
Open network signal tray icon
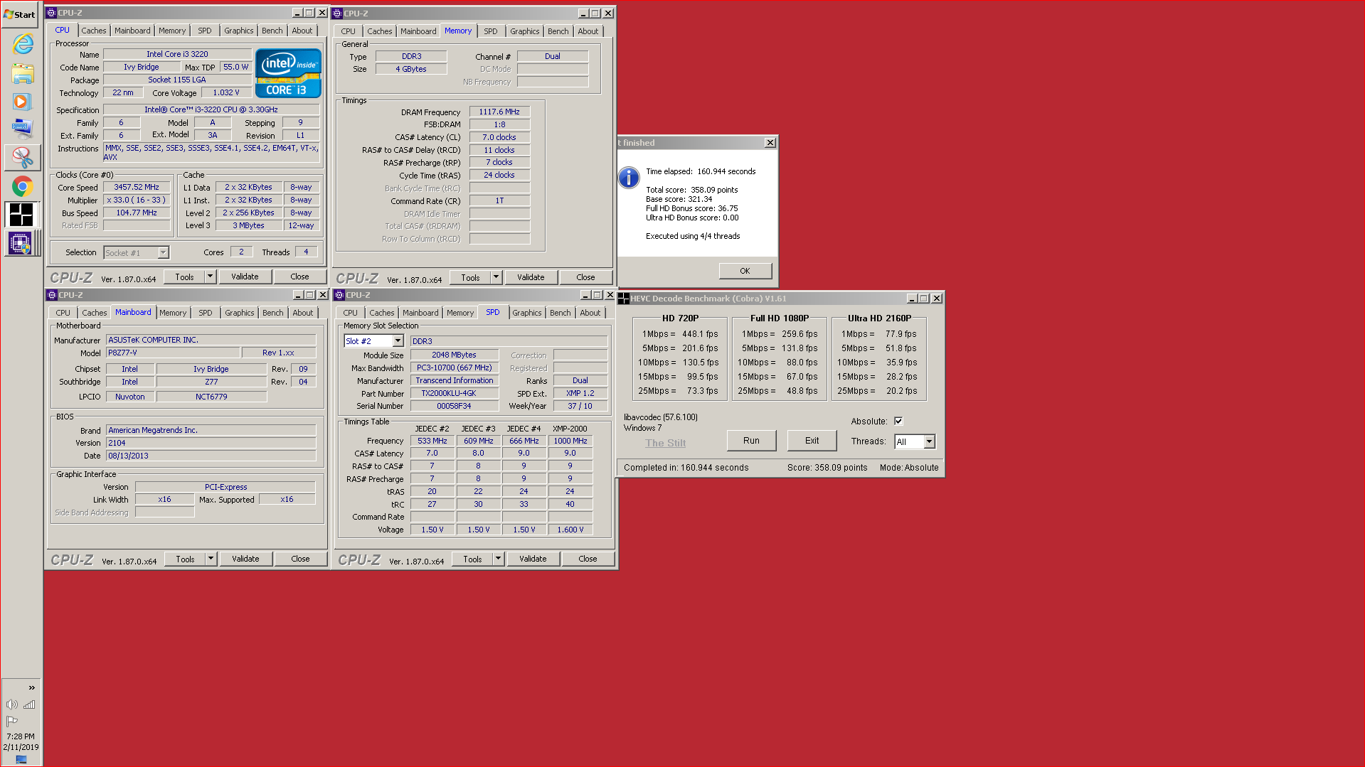tap(29, 704)
